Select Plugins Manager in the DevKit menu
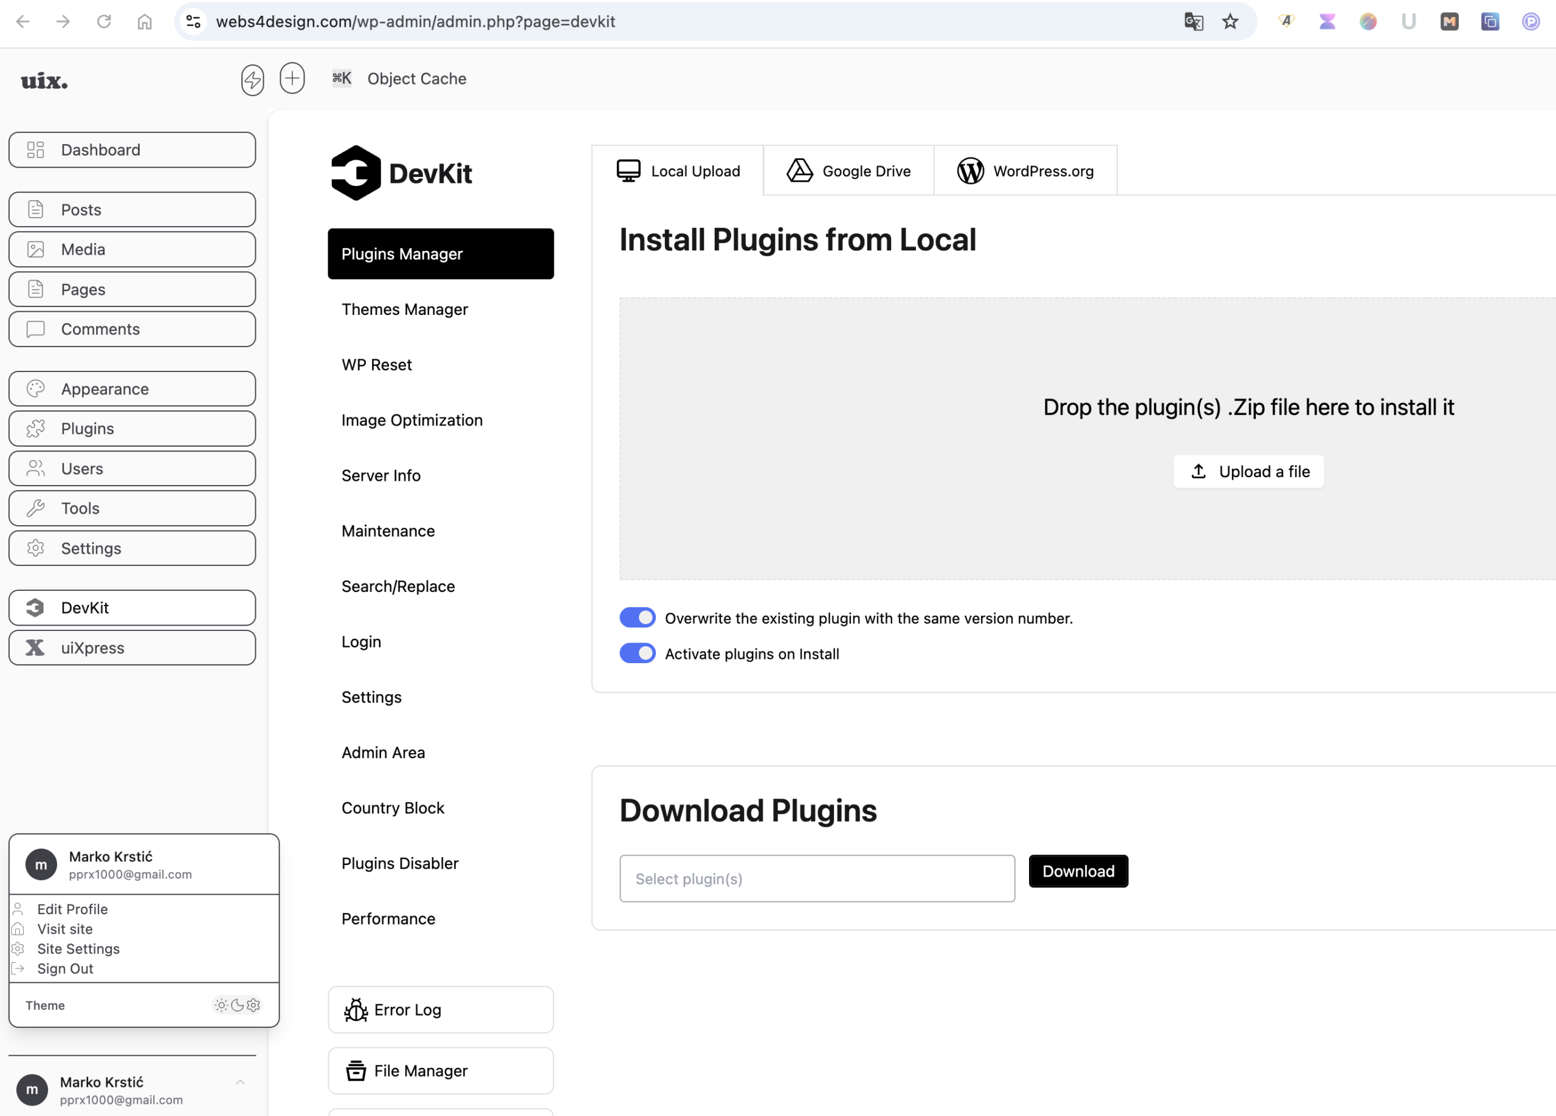Screen dimensions: 1556x1116 (x=441, y=254)
